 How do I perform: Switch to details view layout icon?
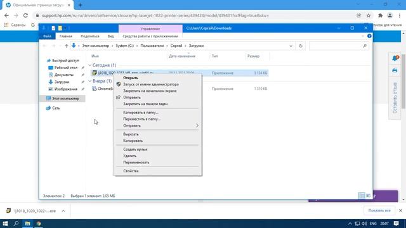[x=362, y=196]
